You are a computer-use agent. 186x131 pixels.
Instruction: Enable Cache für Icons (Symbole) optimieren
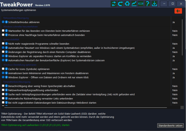3,69
